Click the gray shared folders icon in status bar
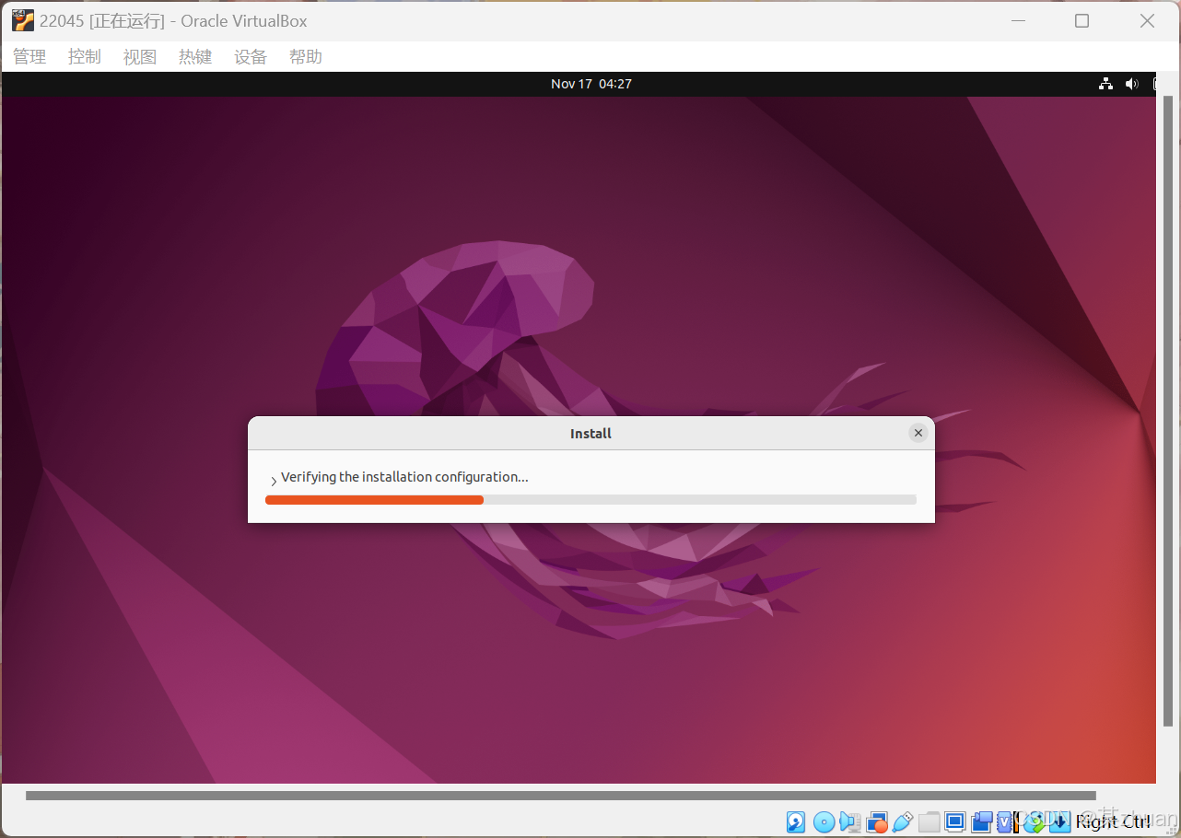This screenshot has width=1181, height=838. pos(930,821)
